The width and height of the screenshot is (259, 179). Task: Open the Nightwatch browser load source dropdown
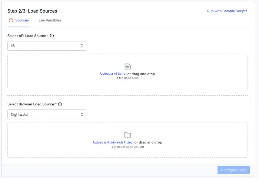[x=47, y=114]
